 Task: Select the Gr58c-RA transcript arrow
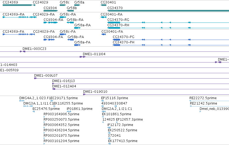pyautogui.click(x=63, y=17)
